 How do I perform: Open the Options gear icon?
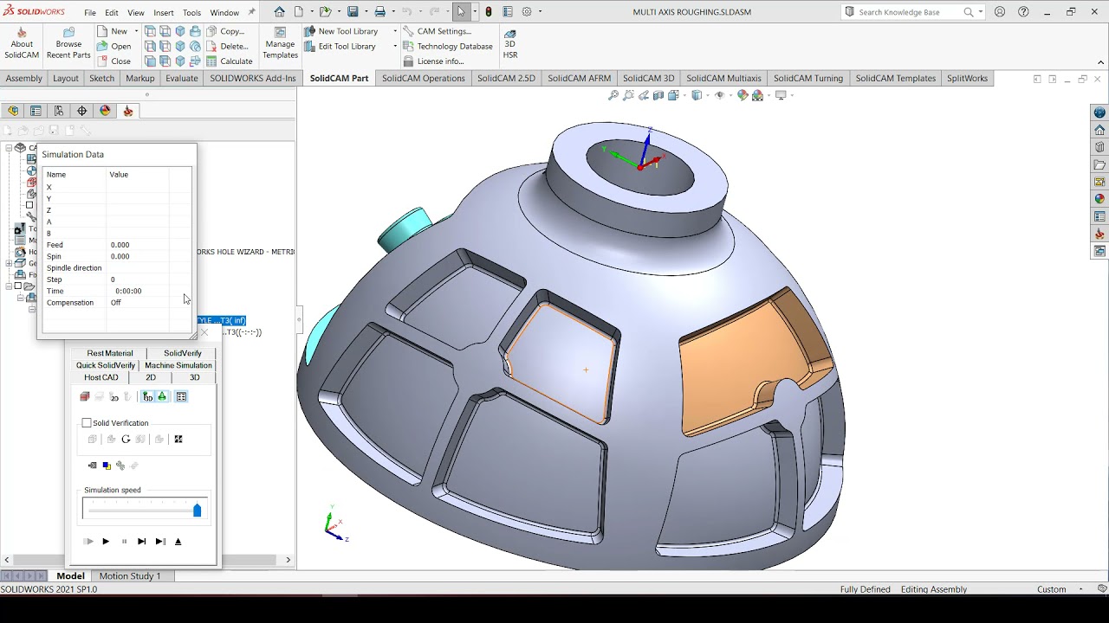pyautogui.click(x=526, y=12)
